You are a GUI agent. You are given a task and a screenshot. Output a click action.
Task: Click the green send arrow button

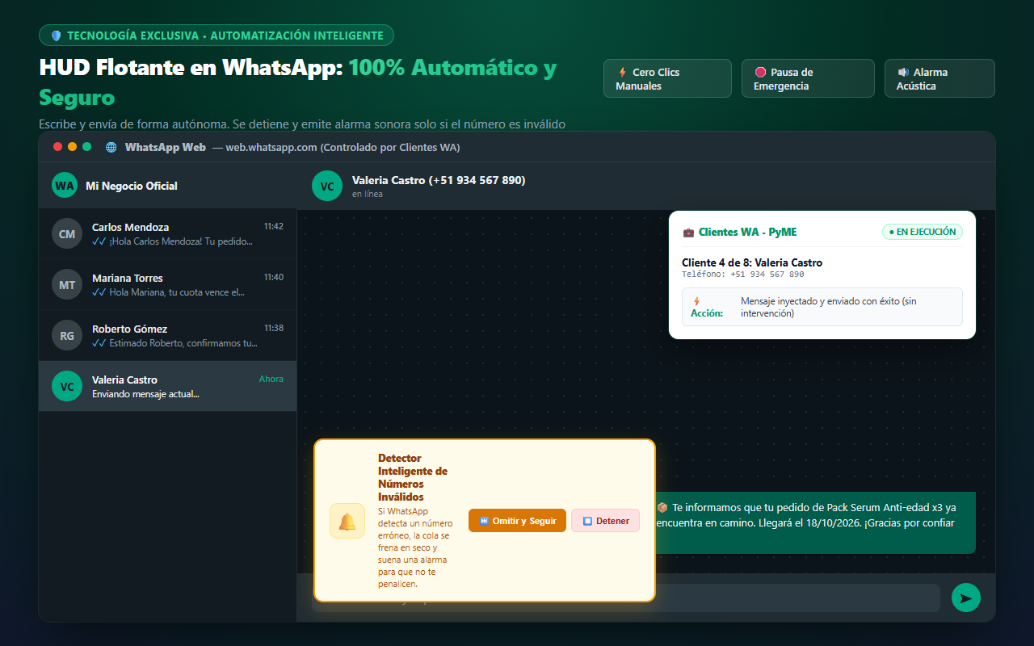click(x=965, y=598)
